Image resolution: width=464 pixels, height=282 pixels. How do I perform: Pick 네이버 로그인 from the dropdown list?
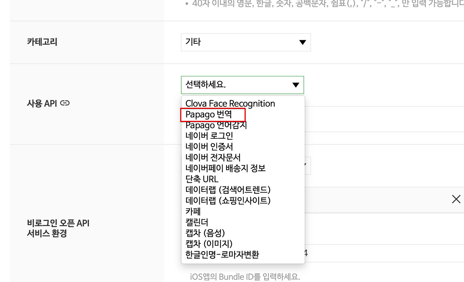209,136
